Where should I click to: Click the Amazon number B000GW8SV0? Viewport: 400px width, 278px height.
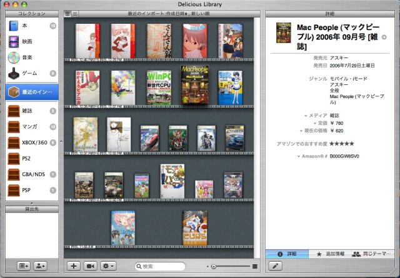pos(344,156)
